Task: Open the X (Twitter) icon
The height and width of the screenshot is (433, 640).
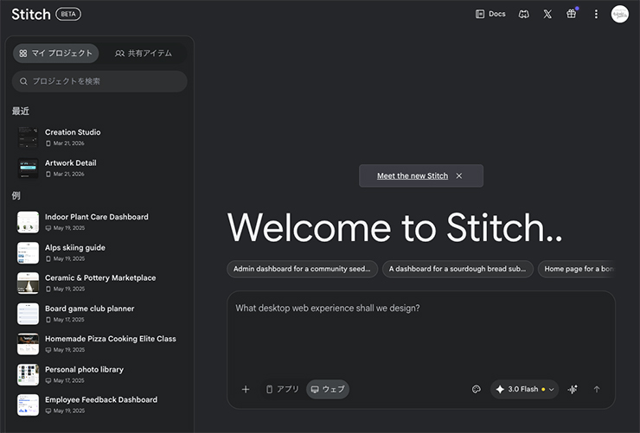Action: pyautogui.click(x=547, y=15)
